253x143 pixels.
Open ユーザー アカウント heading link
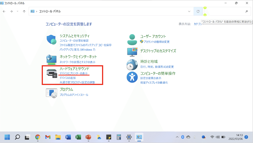(153, 36)
